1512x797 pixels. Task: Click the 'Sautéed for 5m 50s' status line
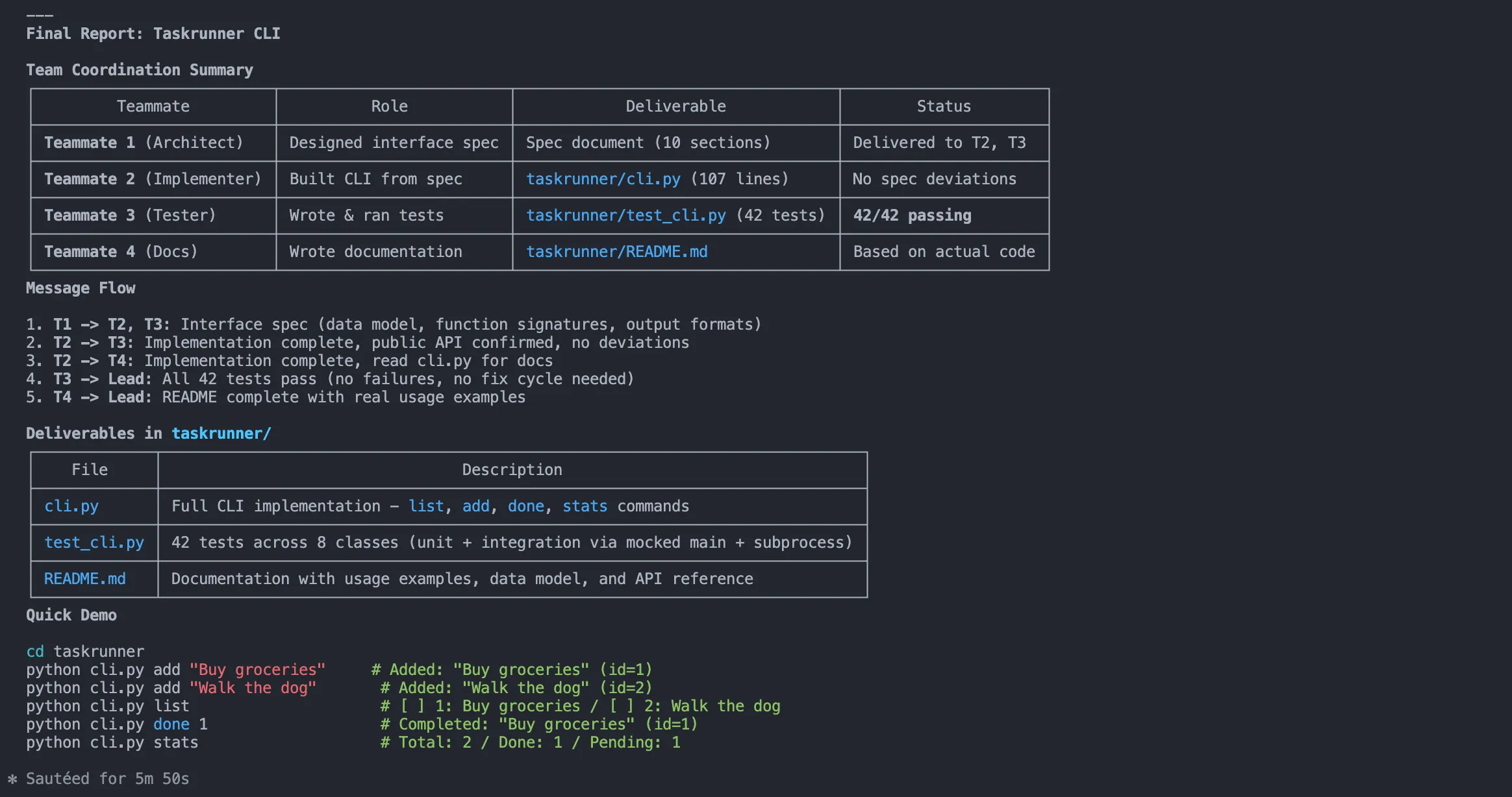99,779
